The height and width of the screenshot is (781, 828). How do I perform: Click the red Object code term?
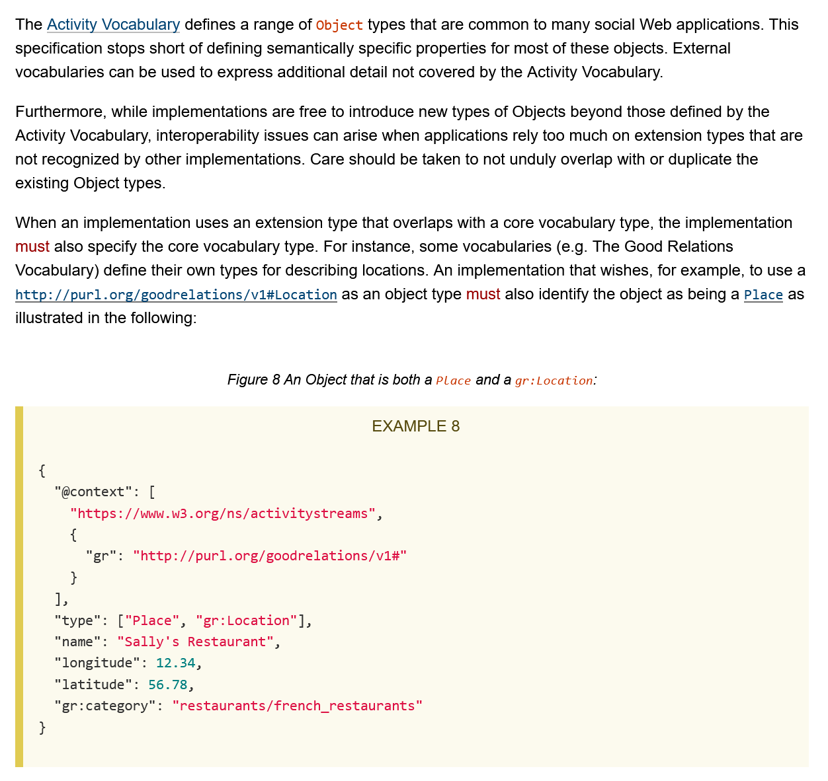pos(339,26)
